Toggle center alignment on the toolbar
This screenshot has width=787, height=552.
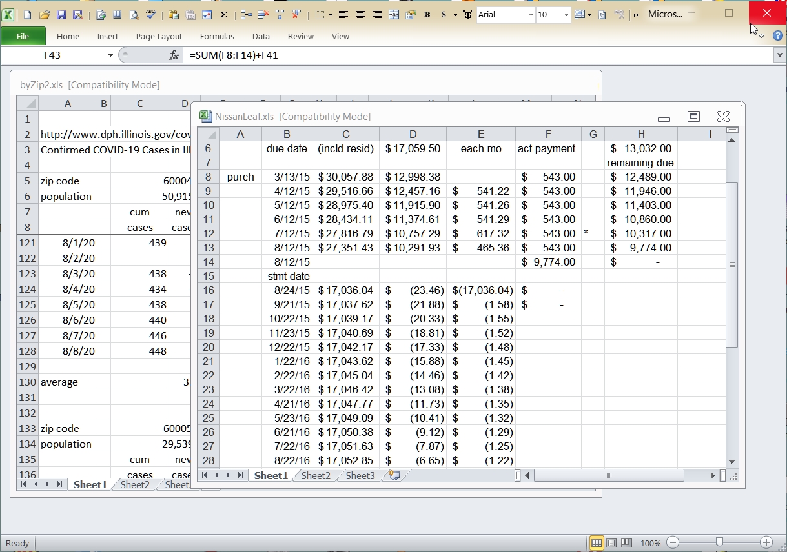(360, 14)
